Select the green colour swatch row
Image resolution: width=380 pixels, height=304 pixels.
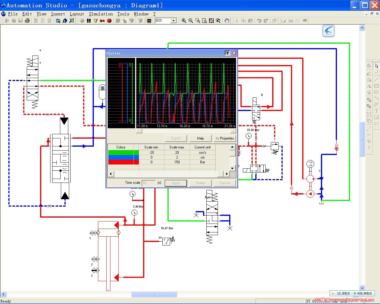123,153
